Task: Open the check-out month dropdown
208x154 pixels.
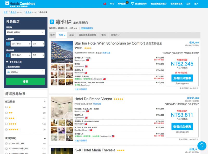Action: pyautogui.click(x=21, y=55)
